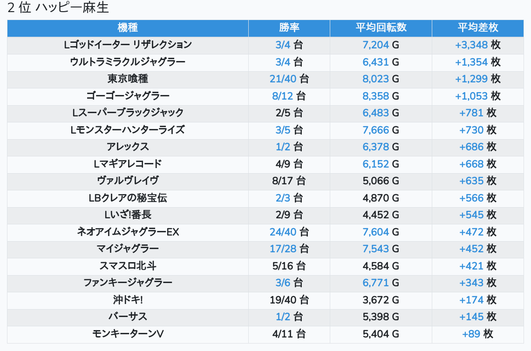Click the +89 枚 average difference value

[477, 334]
